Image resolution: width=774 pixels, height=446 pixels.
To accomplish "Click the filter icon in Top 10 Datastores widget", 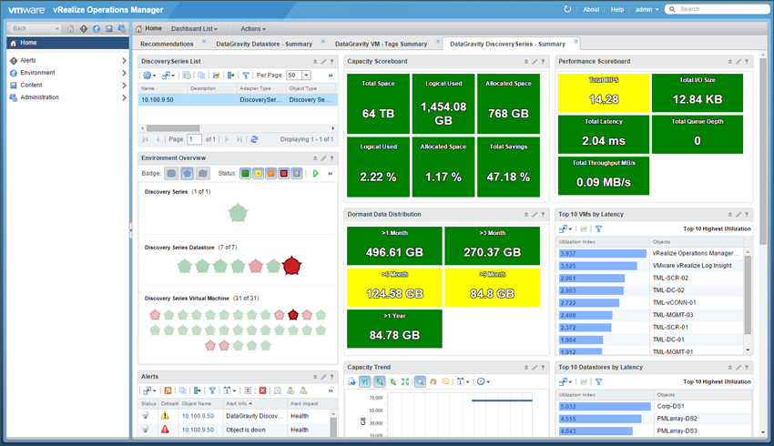I will pos(599,382).
